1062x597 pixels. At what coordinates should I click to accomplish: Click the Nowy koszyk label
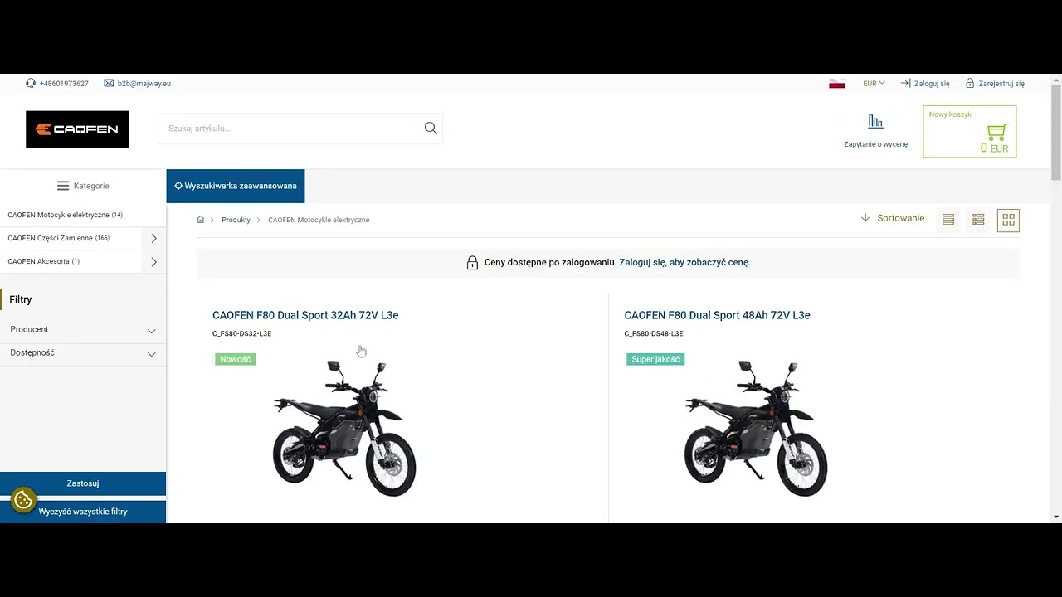click(x=950, y=114)
